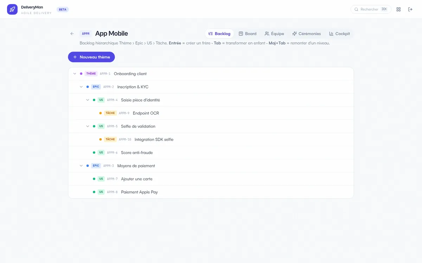
Task: Collapse Saisie pièce d'identité user story
Action: coord(88,100)
